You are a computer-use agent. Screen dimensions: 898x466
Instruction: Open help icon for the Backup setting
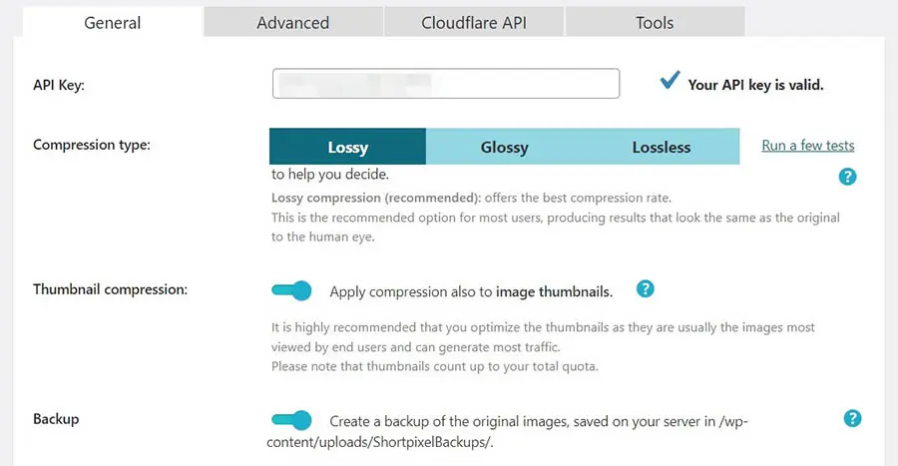[x=852, y=418]
